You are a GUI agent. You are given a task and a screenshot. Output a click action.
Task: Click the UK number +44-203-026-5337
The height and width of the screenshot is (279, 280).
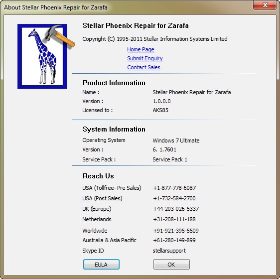click(176, 209)
